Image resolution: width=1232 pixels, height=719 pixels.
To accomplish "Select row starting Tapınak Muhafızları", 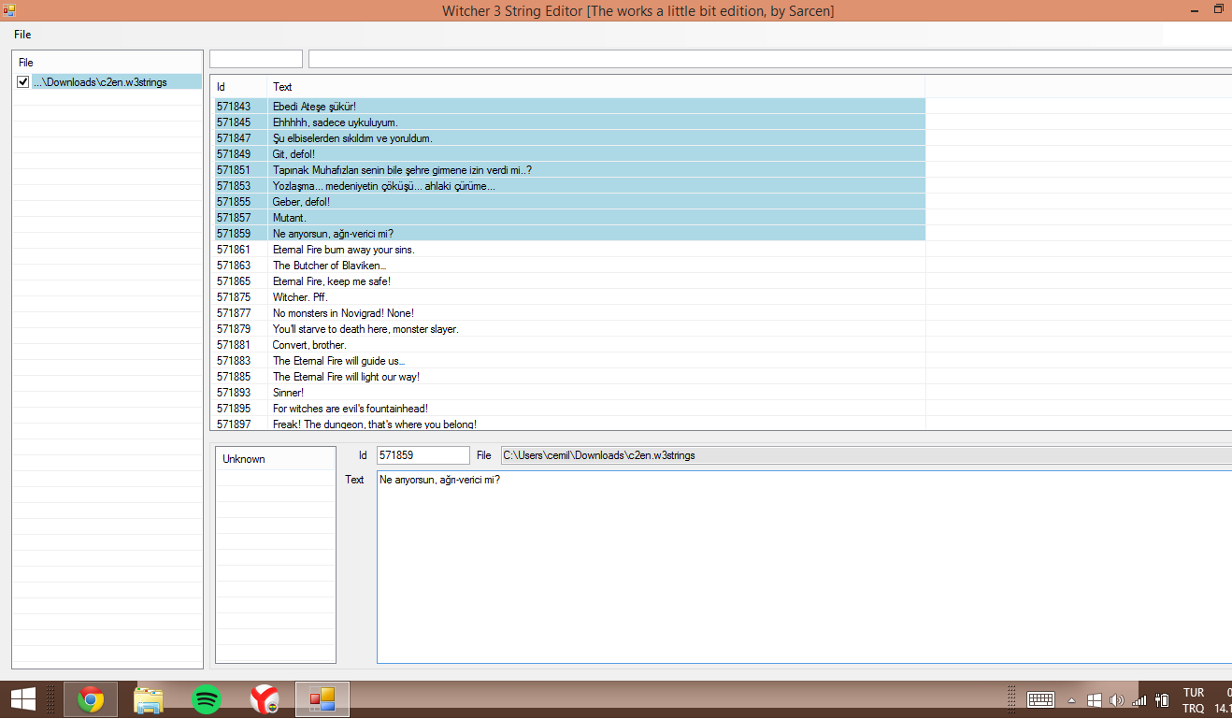I will 569,170.
